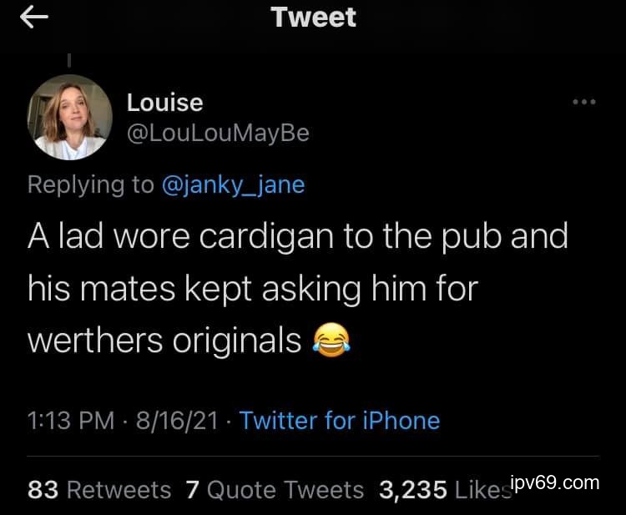The width and height of the screenshot is (626, 515).
Task: Open the three-dot more options menu
Action: pos(583,103)
